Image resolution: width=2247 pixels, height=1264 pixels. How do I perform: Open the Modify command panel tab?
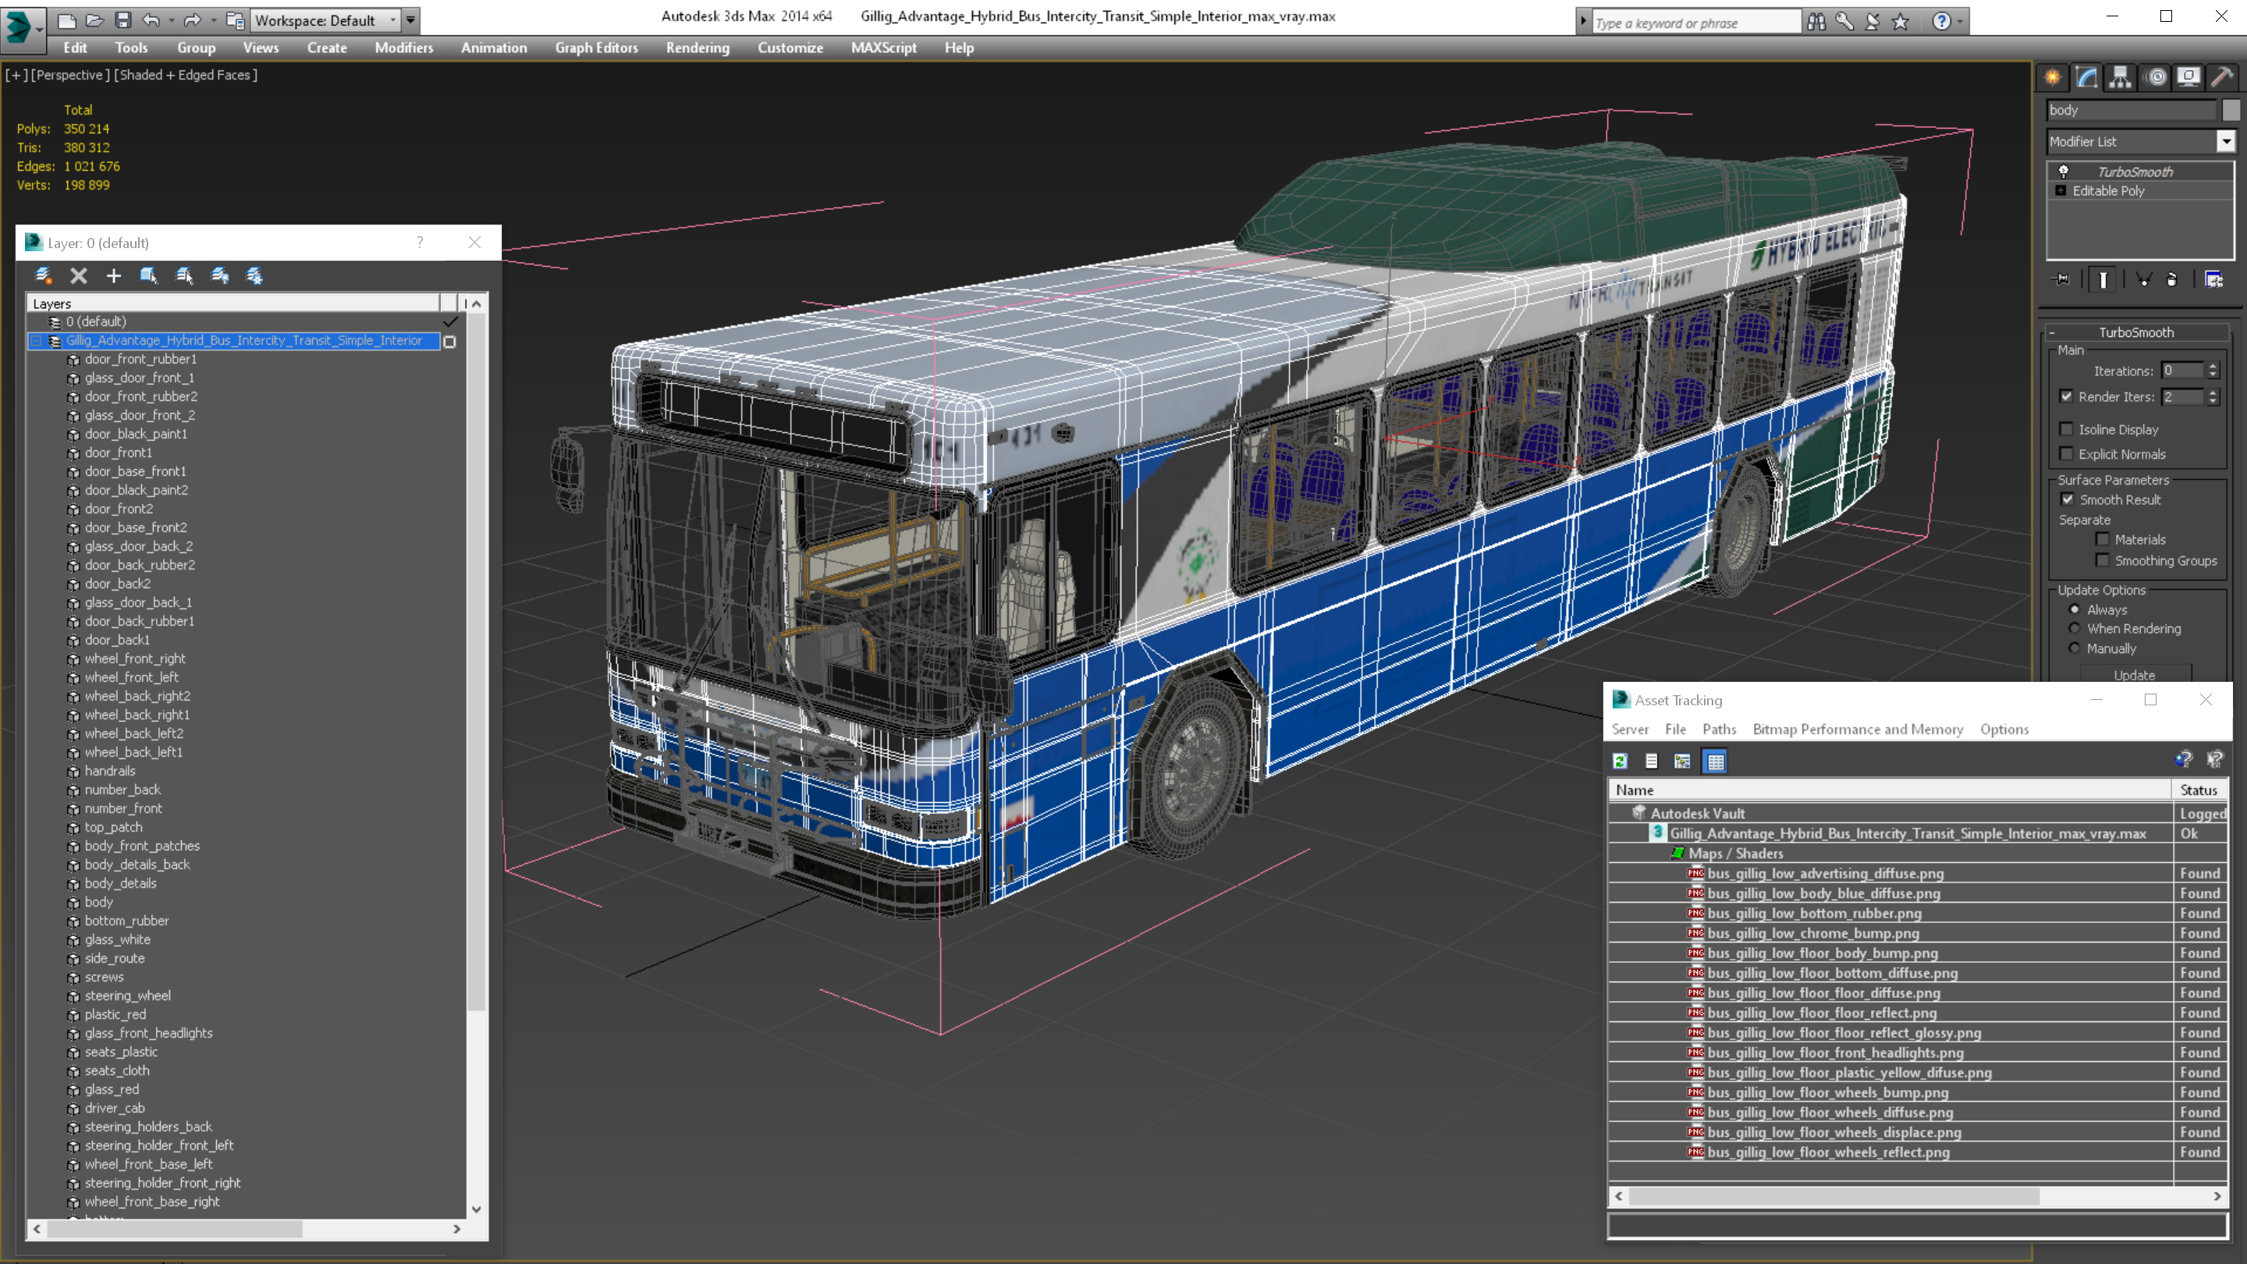[2086, 78]
